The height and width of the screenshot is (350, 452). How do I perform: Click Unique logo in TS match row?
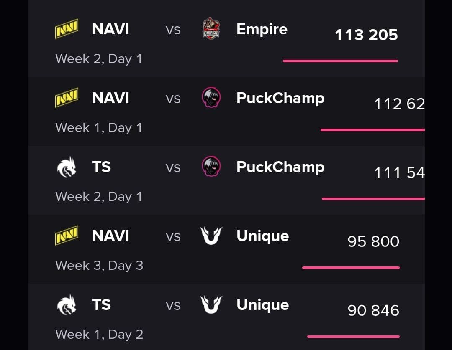tap(211, 304)
